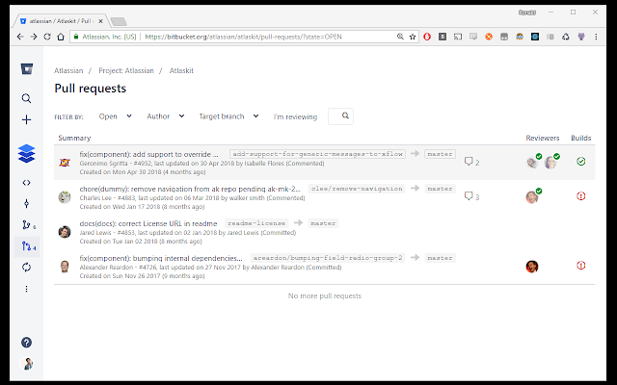The height and width of the screenshot is (385, 617).
Task: Click the areardon/bumping-field-radio-group-2 branch label
Action: click(328, 258)
